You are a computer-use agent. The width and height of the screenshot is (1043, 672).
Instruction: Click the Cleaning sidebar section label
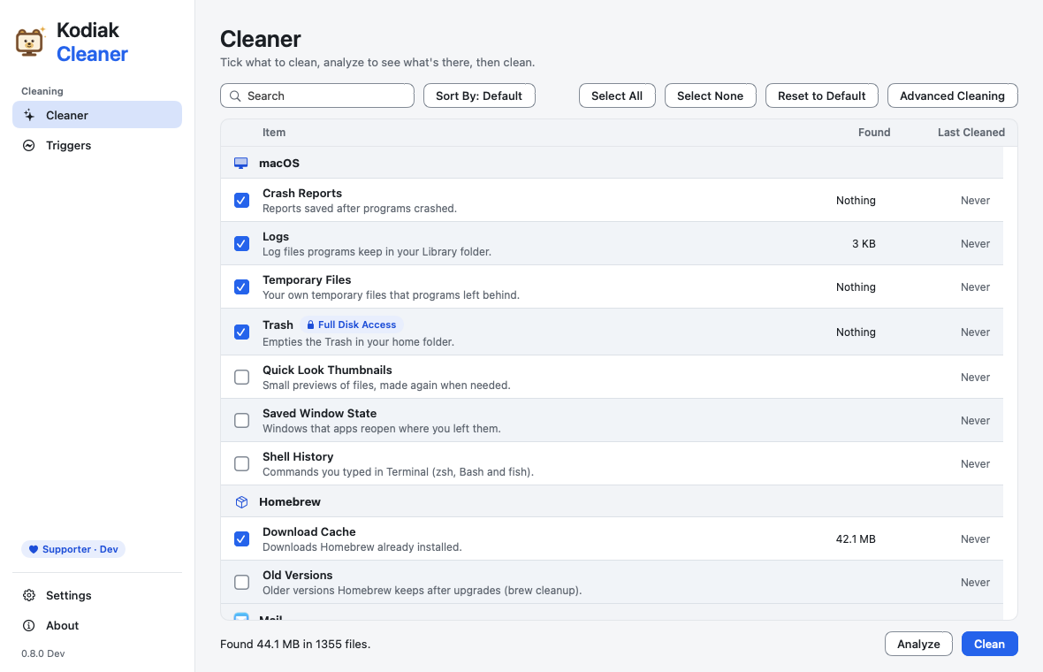coord(42,91)
